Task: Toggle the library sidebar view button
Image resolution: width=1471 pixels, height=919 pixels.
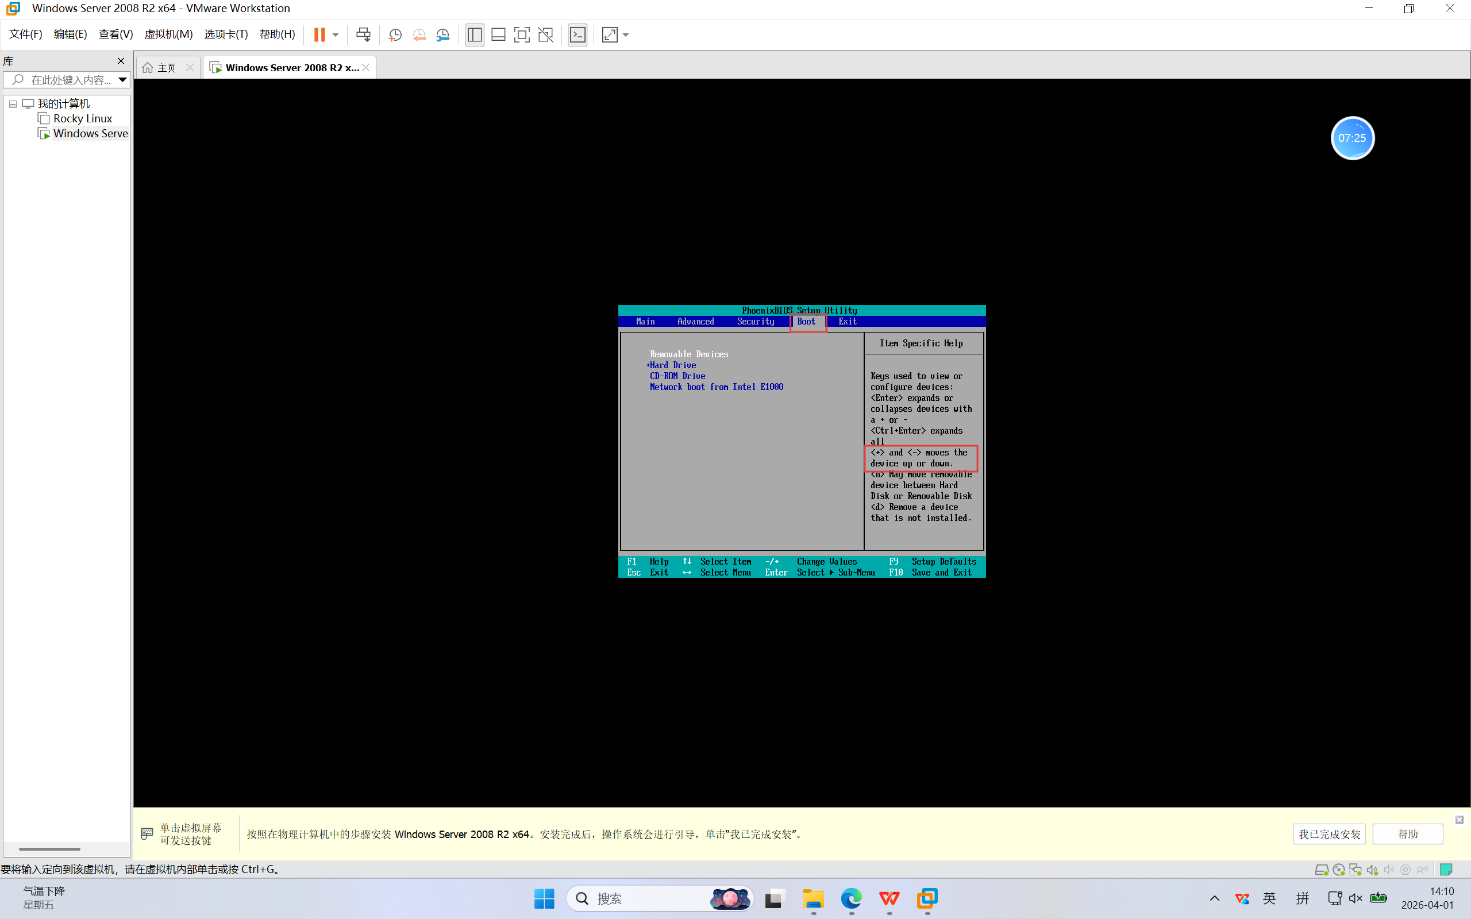Action: pyautogui.click(x=474, y=34)
